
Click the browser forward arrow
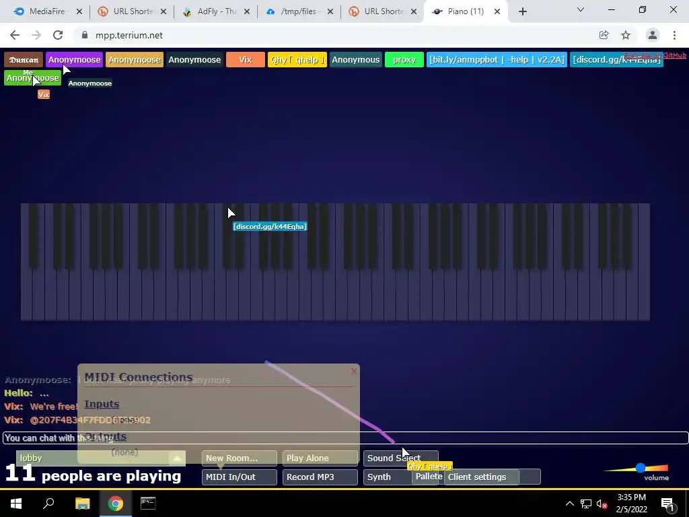coord(36,35)
